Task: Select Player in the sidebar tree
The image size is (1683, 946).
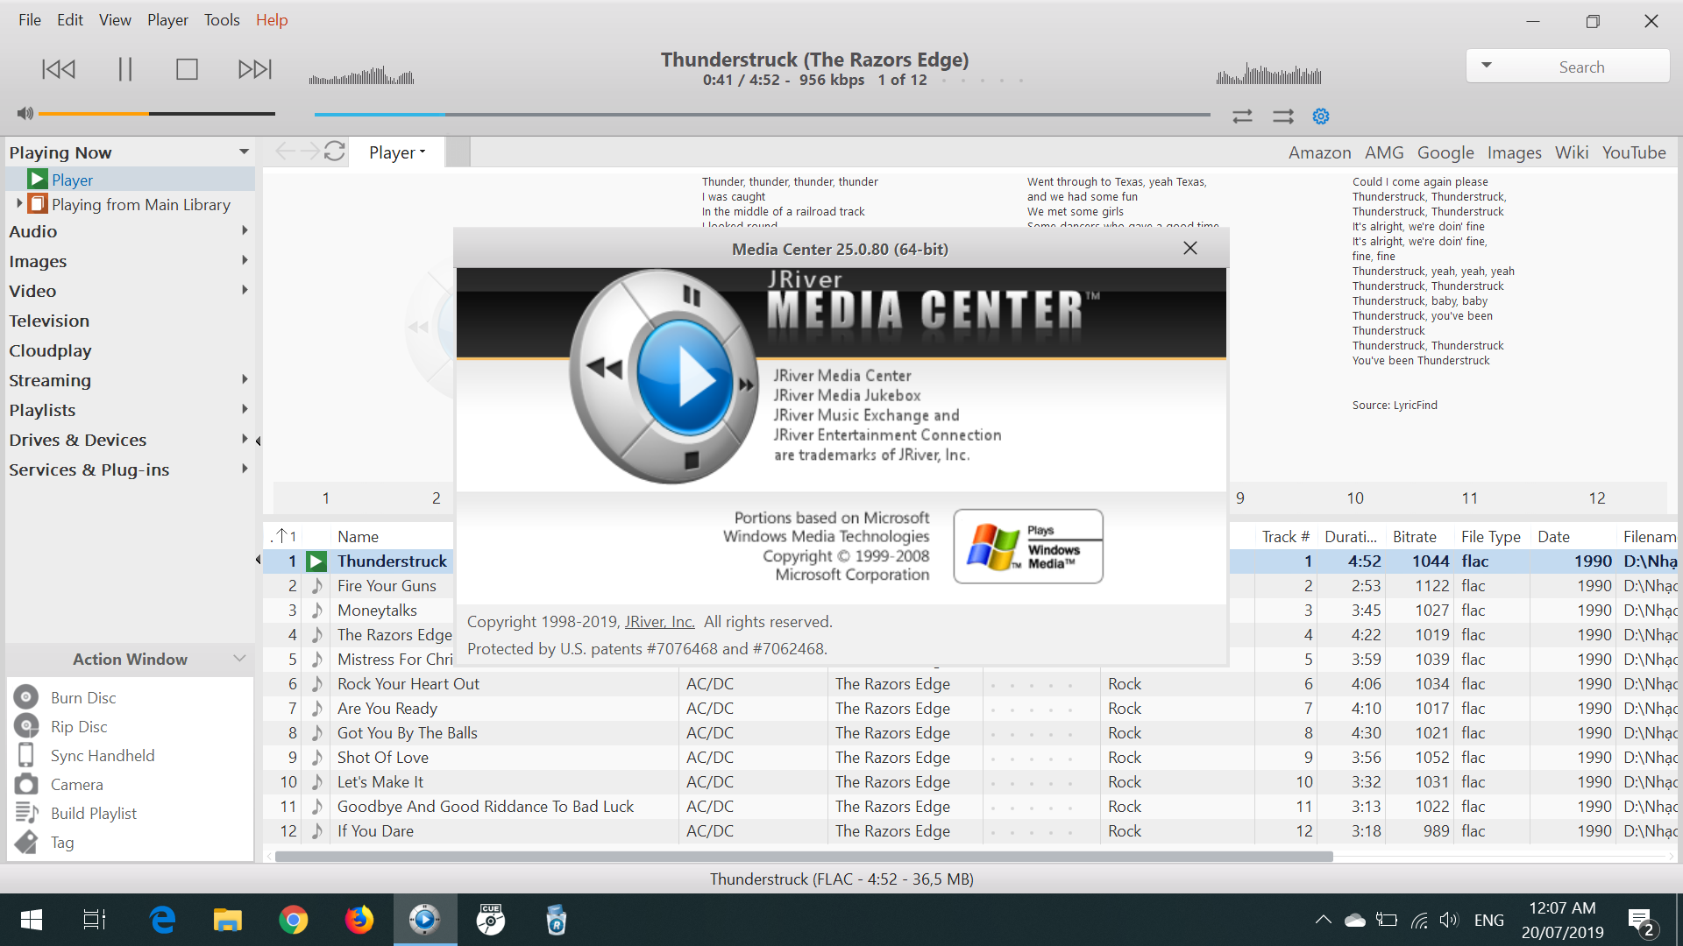Action: click(72, 180)
